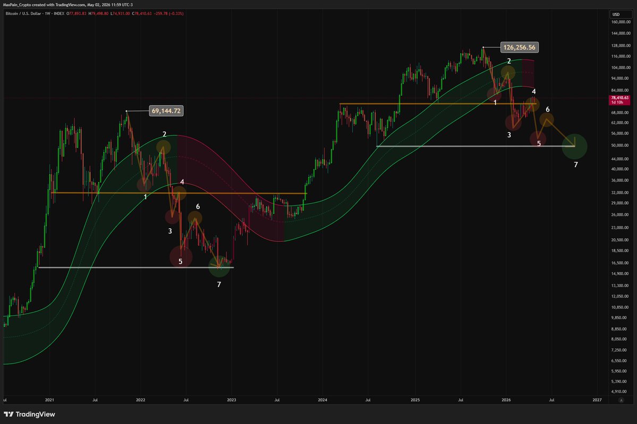Select the open value 77,893.83
The width and height of the screenshot is (637, 424).
tap(77, 13)
